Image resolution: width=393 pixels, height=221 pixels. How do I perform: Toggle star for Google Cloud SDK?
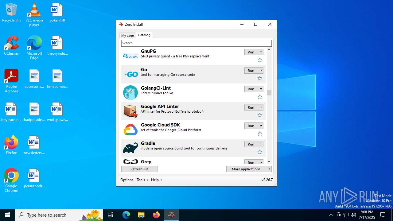(x=260, y=134)
